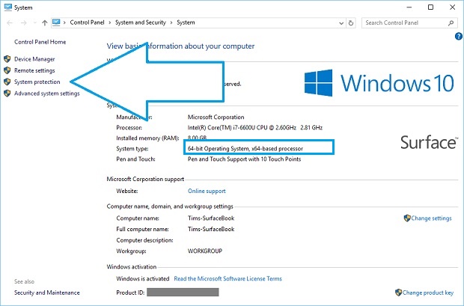Click the Surface brand logo
The height and width of the screenshot is (306, 464).
coord(429,142)
